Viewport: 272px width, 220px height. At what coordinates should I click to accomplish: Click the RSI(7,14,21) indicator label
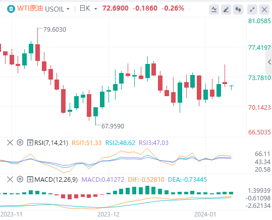tap(51, 143)
